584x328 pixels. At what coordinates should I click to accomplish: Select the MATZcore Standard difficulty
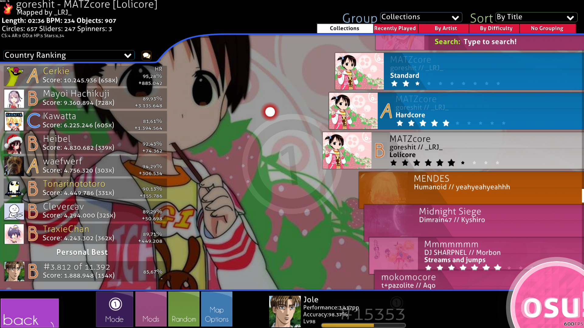coord(459,71)
